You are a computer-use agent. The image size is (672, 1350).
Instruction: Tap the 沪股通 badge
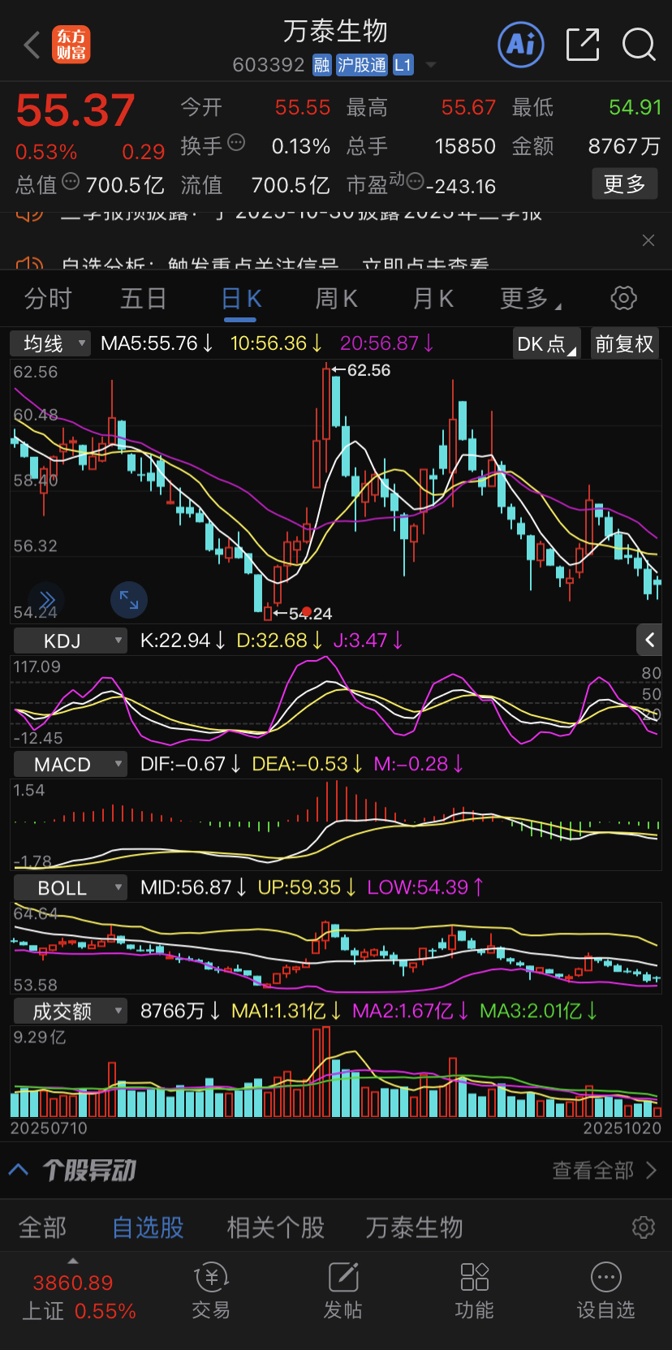(x=362, y=65)
